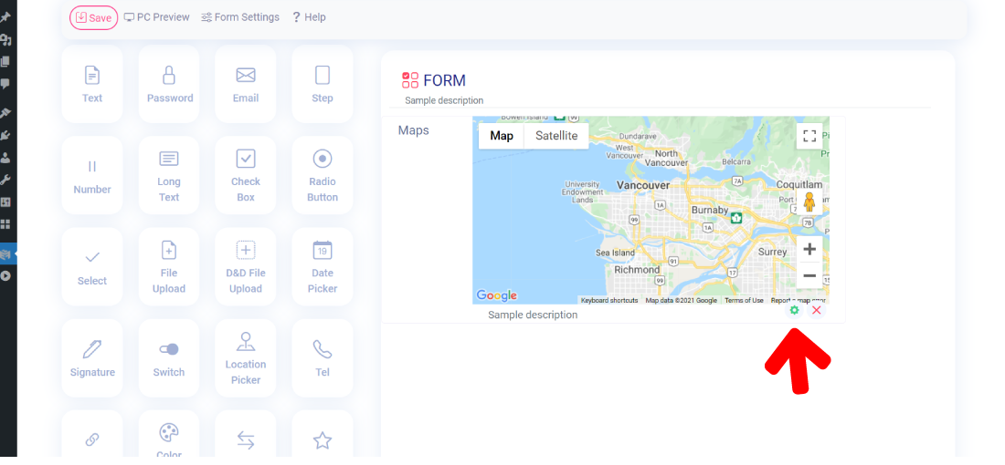The width and height of the screenshot is (1005, 465).
Task: Toggle fullscreen view on the map
Action: (x=809, y=136)
